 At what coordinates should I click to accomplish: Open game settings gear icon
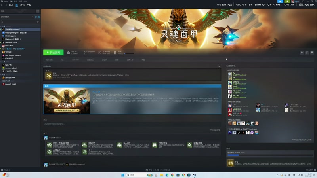pos(302,53)
